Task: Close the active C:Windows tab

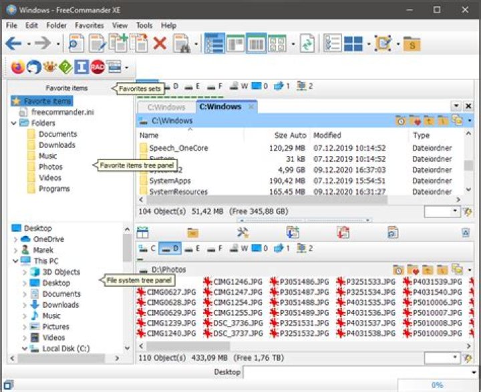Action: [251, 107]
